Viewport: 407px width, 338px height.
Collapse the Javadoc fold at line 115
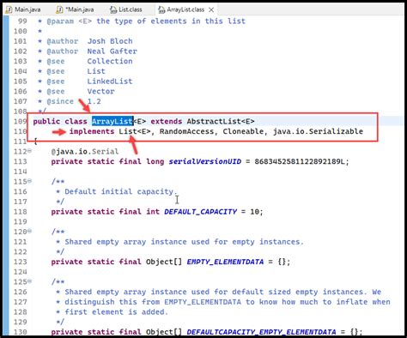(30, 181)
